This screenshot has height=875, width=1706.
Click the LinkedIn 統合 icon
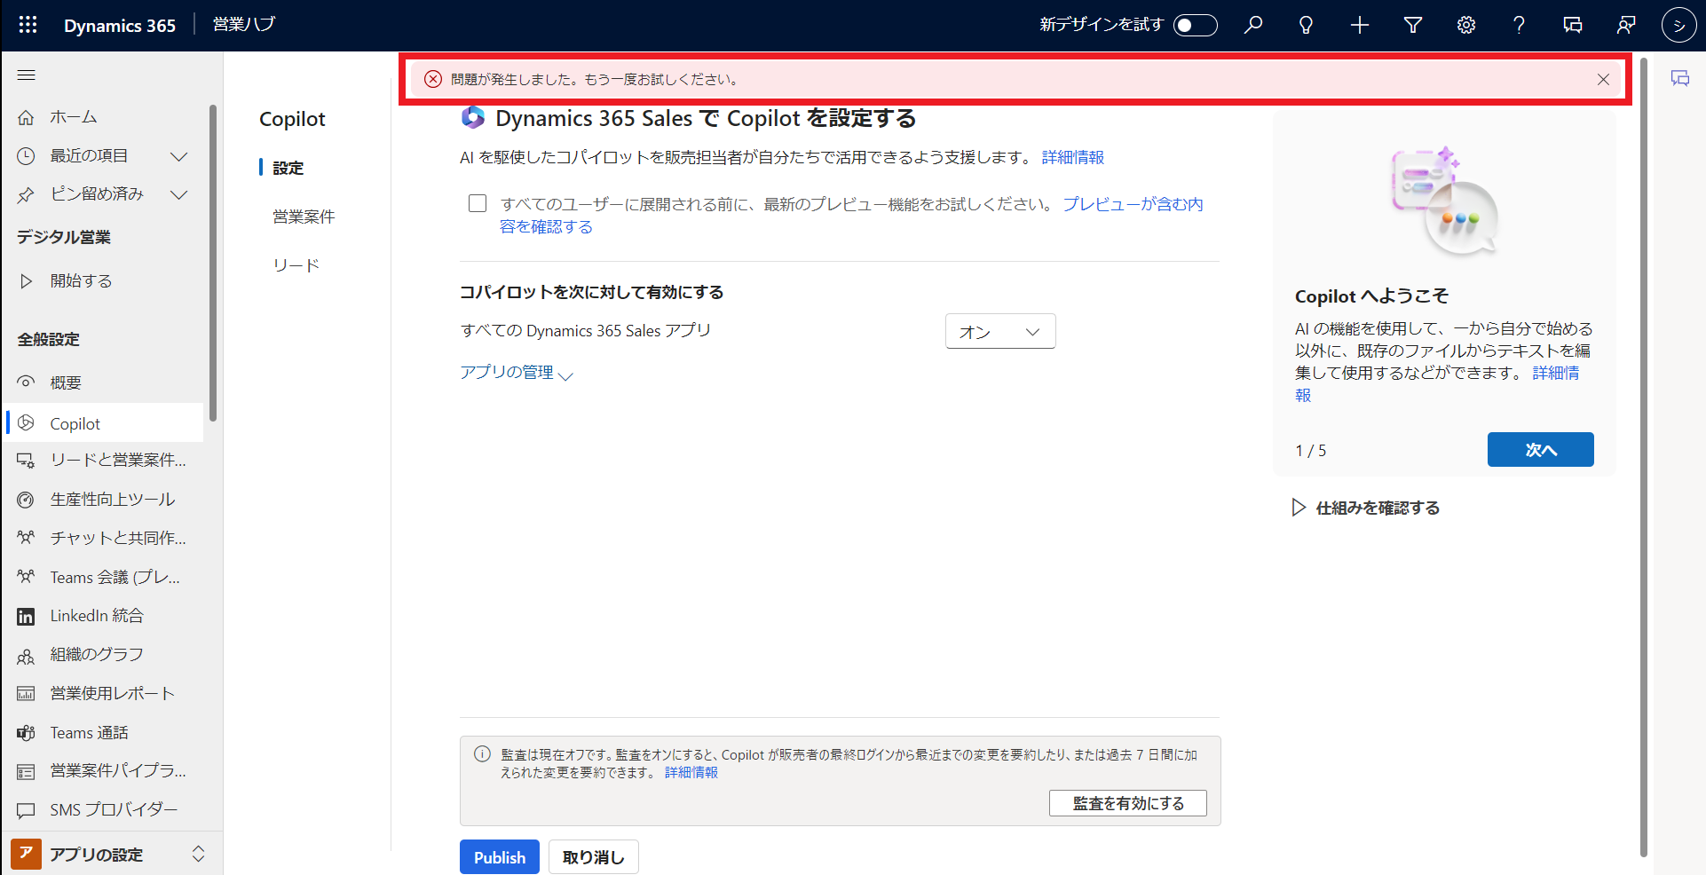(x=26, y=616)
